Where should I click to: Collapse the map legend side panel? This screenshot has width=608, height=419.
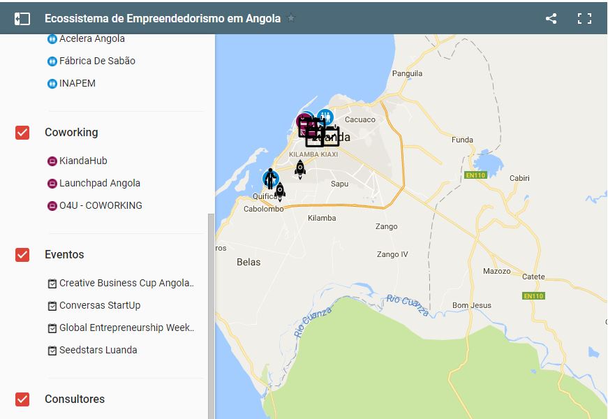22,19
